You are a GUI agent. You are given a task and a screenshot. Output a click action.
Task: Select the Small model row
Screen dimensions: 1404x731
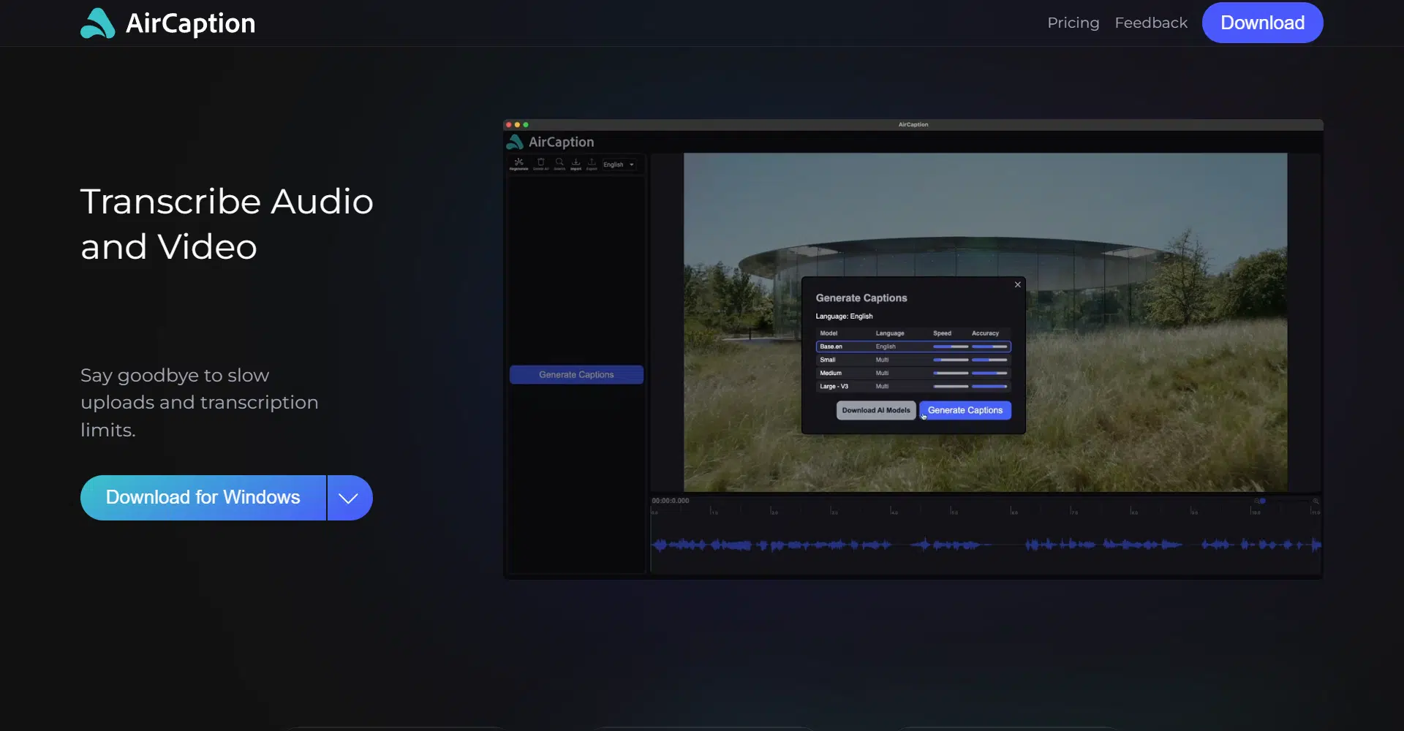click(913, 360)
